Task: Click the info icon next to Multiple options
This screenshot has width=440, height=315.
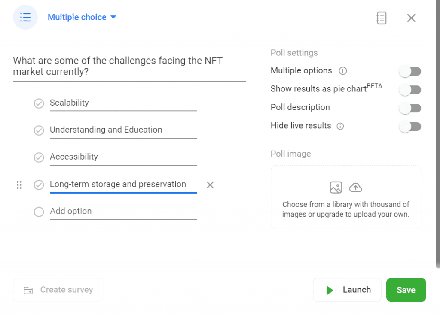Action: (343, 71)
